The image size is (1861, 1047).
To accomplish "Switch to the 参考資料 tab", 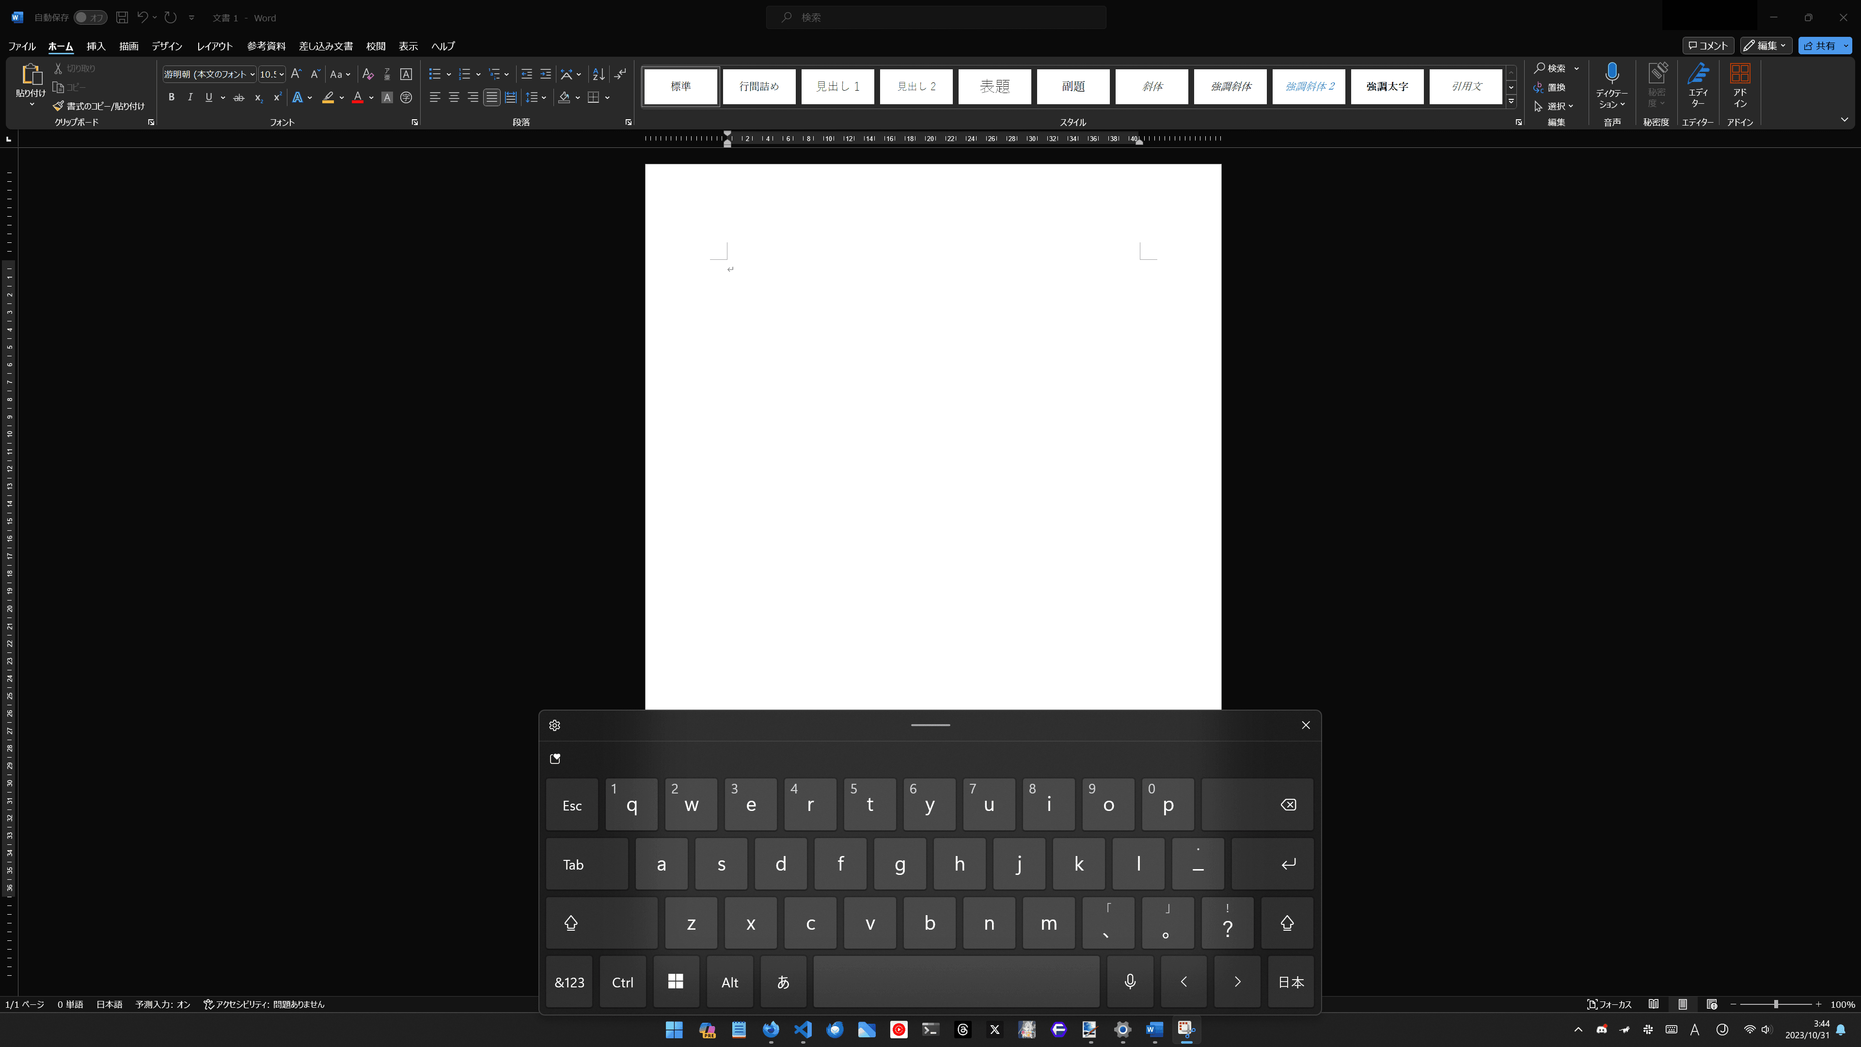I will click(x=267, y=46).
